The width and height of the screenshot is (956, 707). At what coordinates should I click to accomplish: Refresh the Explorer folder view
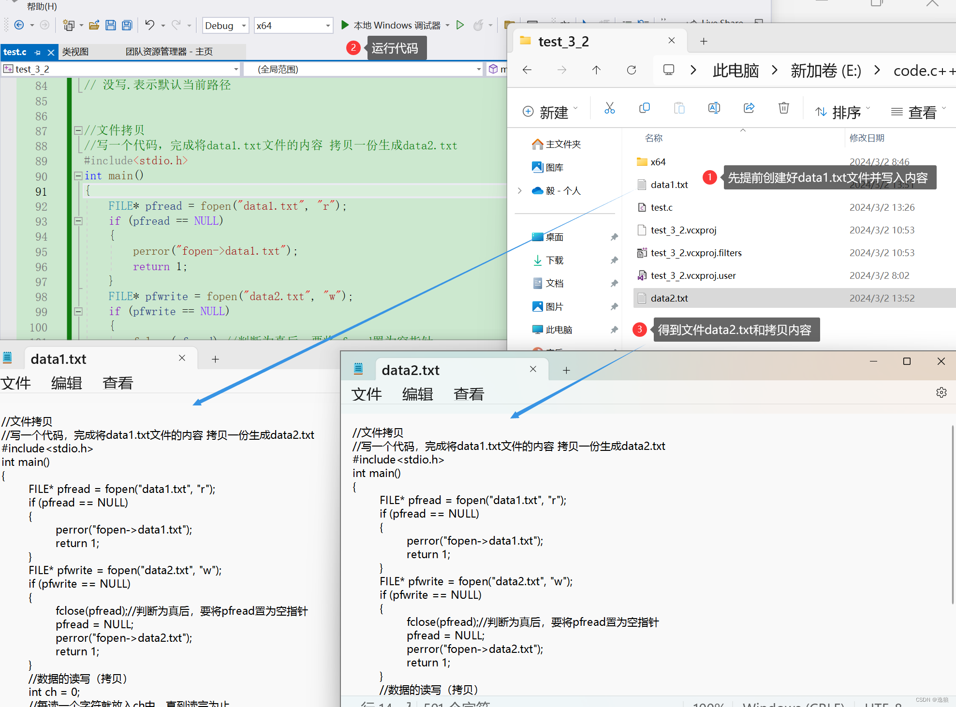tap(631, 70)
